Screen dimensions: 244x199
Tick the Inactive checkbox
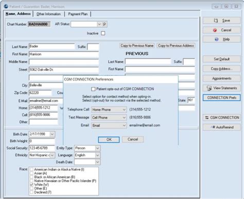pos(103,33)
